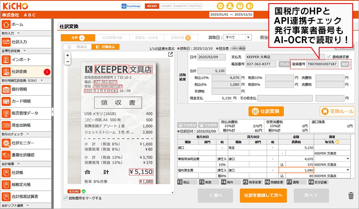Click the trash can delete icon
Screen dimensions: 359x209
click(x=351, y=195)
